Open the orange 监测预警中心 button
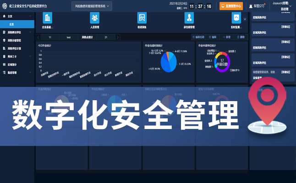The height and width of the screenshot is (183, 296). 231,6
